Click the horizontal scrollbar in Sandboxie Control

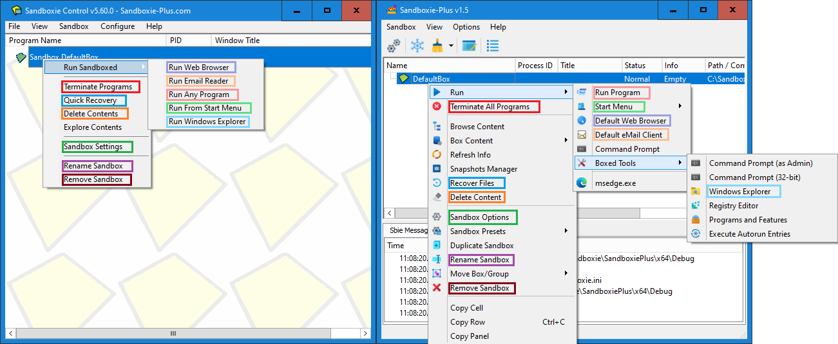coord(173,334)
